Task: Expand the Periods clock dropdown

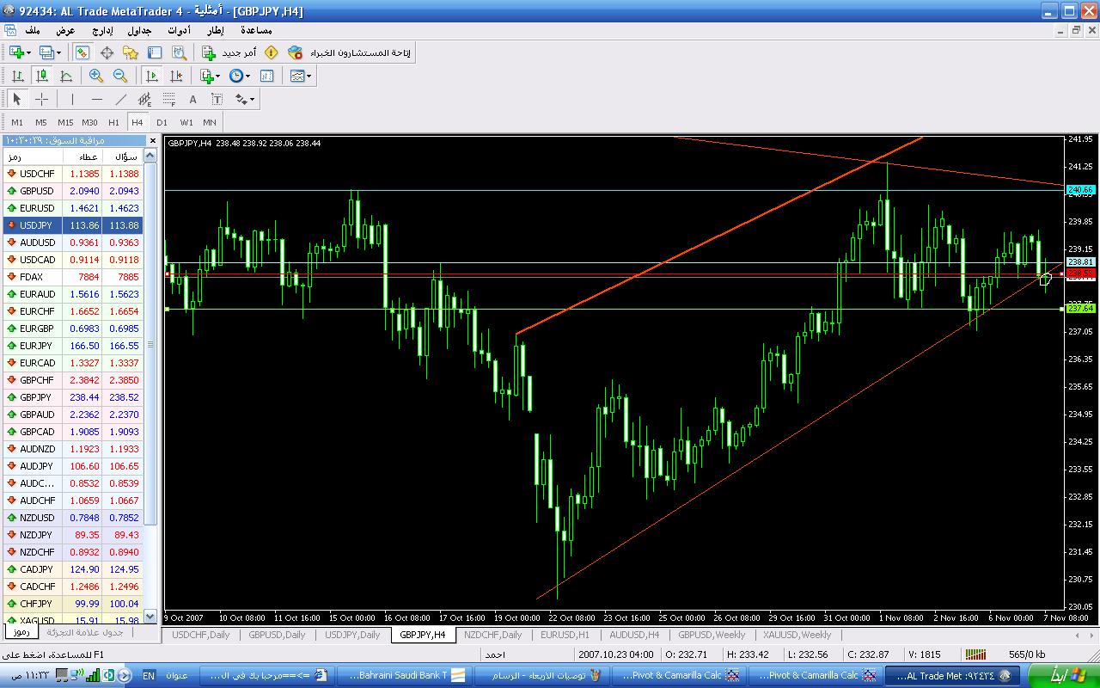Action: click(x=240, y=76)
